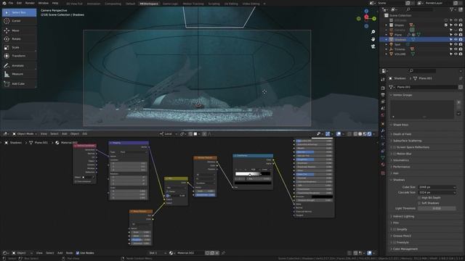Select the Transform tool

coord(20,56)
